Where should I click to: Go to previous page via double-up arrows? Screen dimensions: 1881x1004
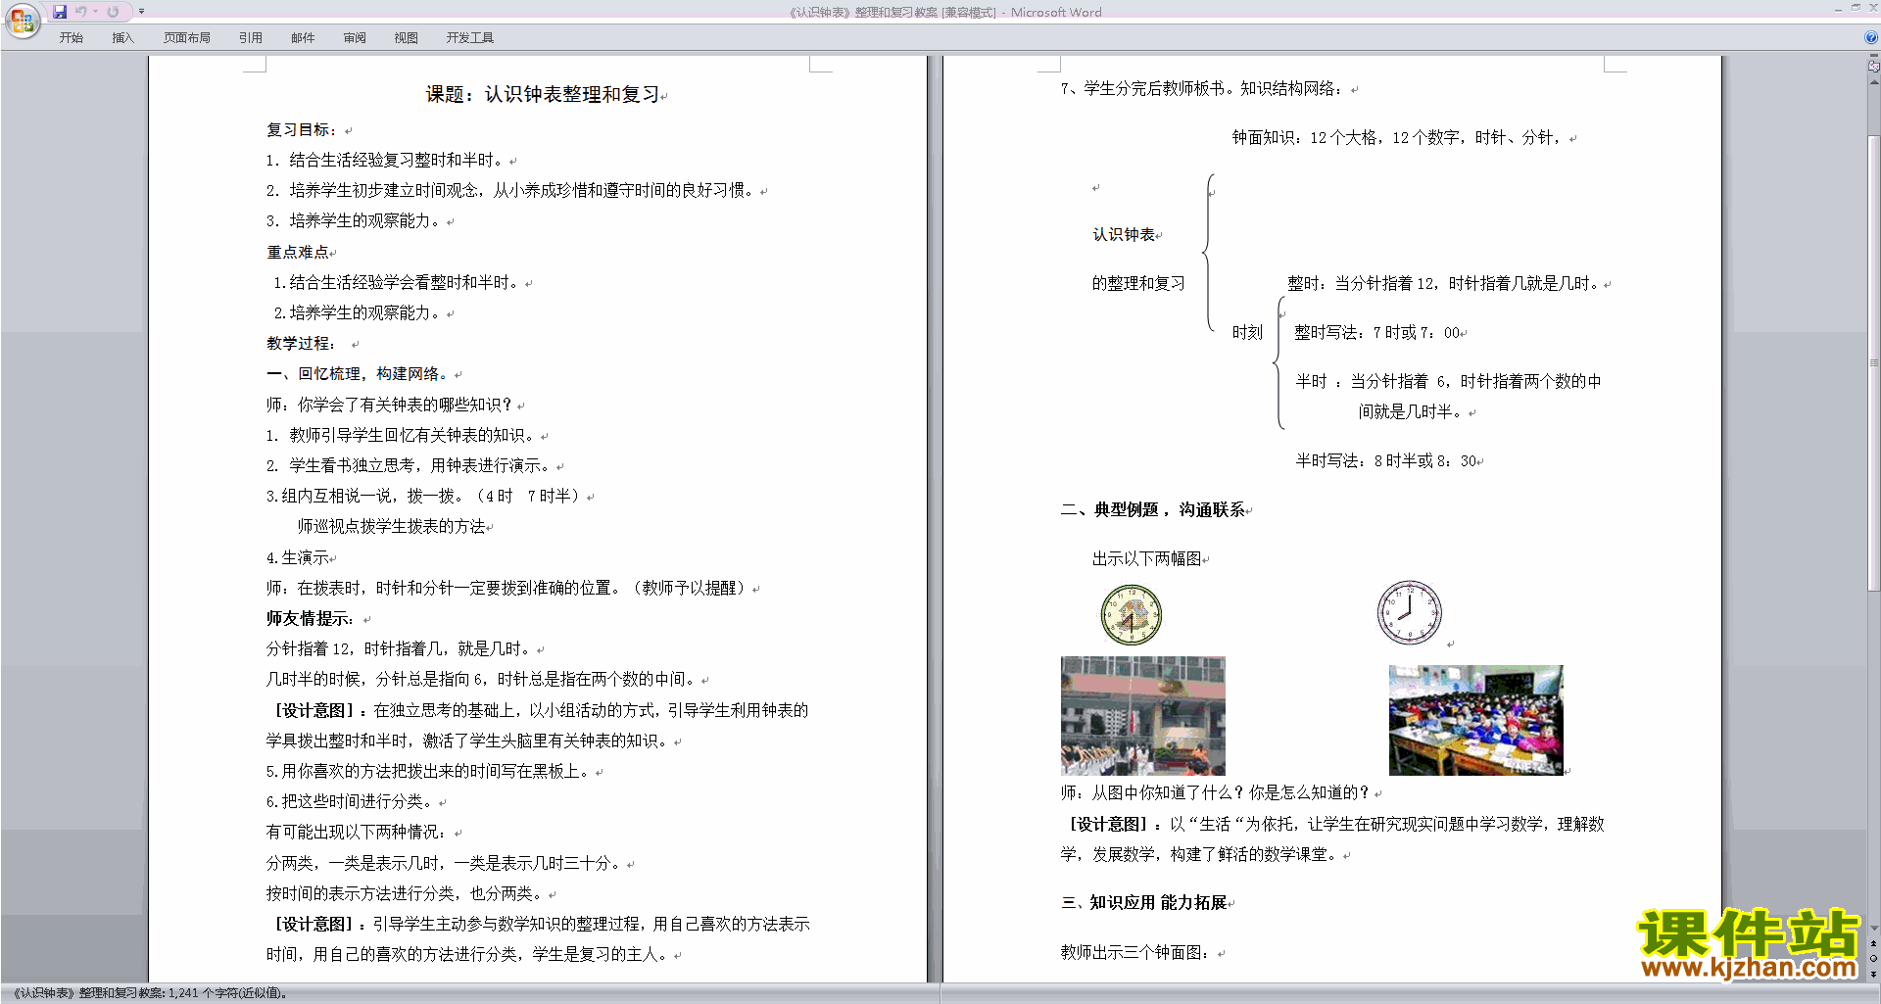click(1873, 943)
